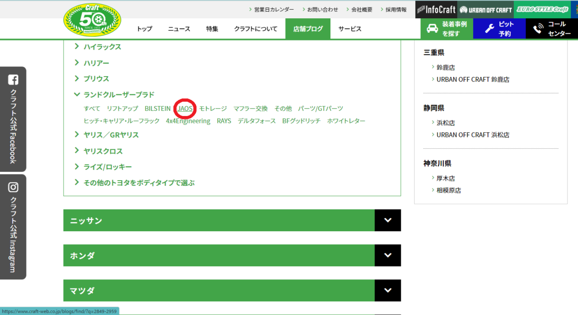The width and height of the screenshot is (578, 315).
Task: Click the car icon for 装着事例を探す
Action: tap(432, 28)
